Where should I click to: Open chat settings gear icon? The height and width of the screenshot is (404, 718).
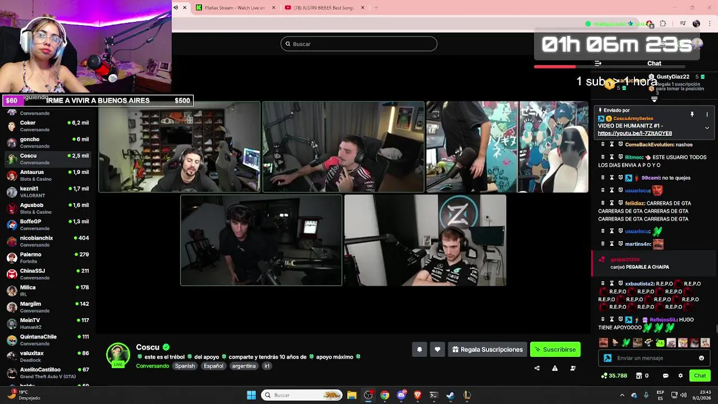click(680, 375)
